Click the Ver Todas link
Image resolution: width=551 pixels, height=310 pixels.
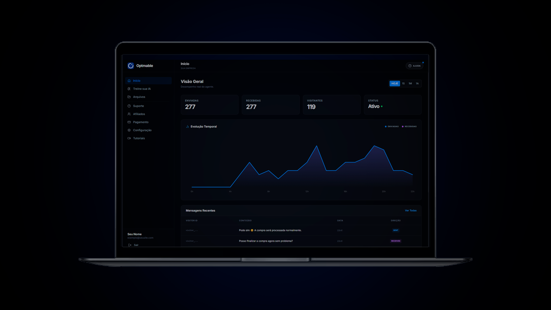pyautogui.click(x=411, y=210)
